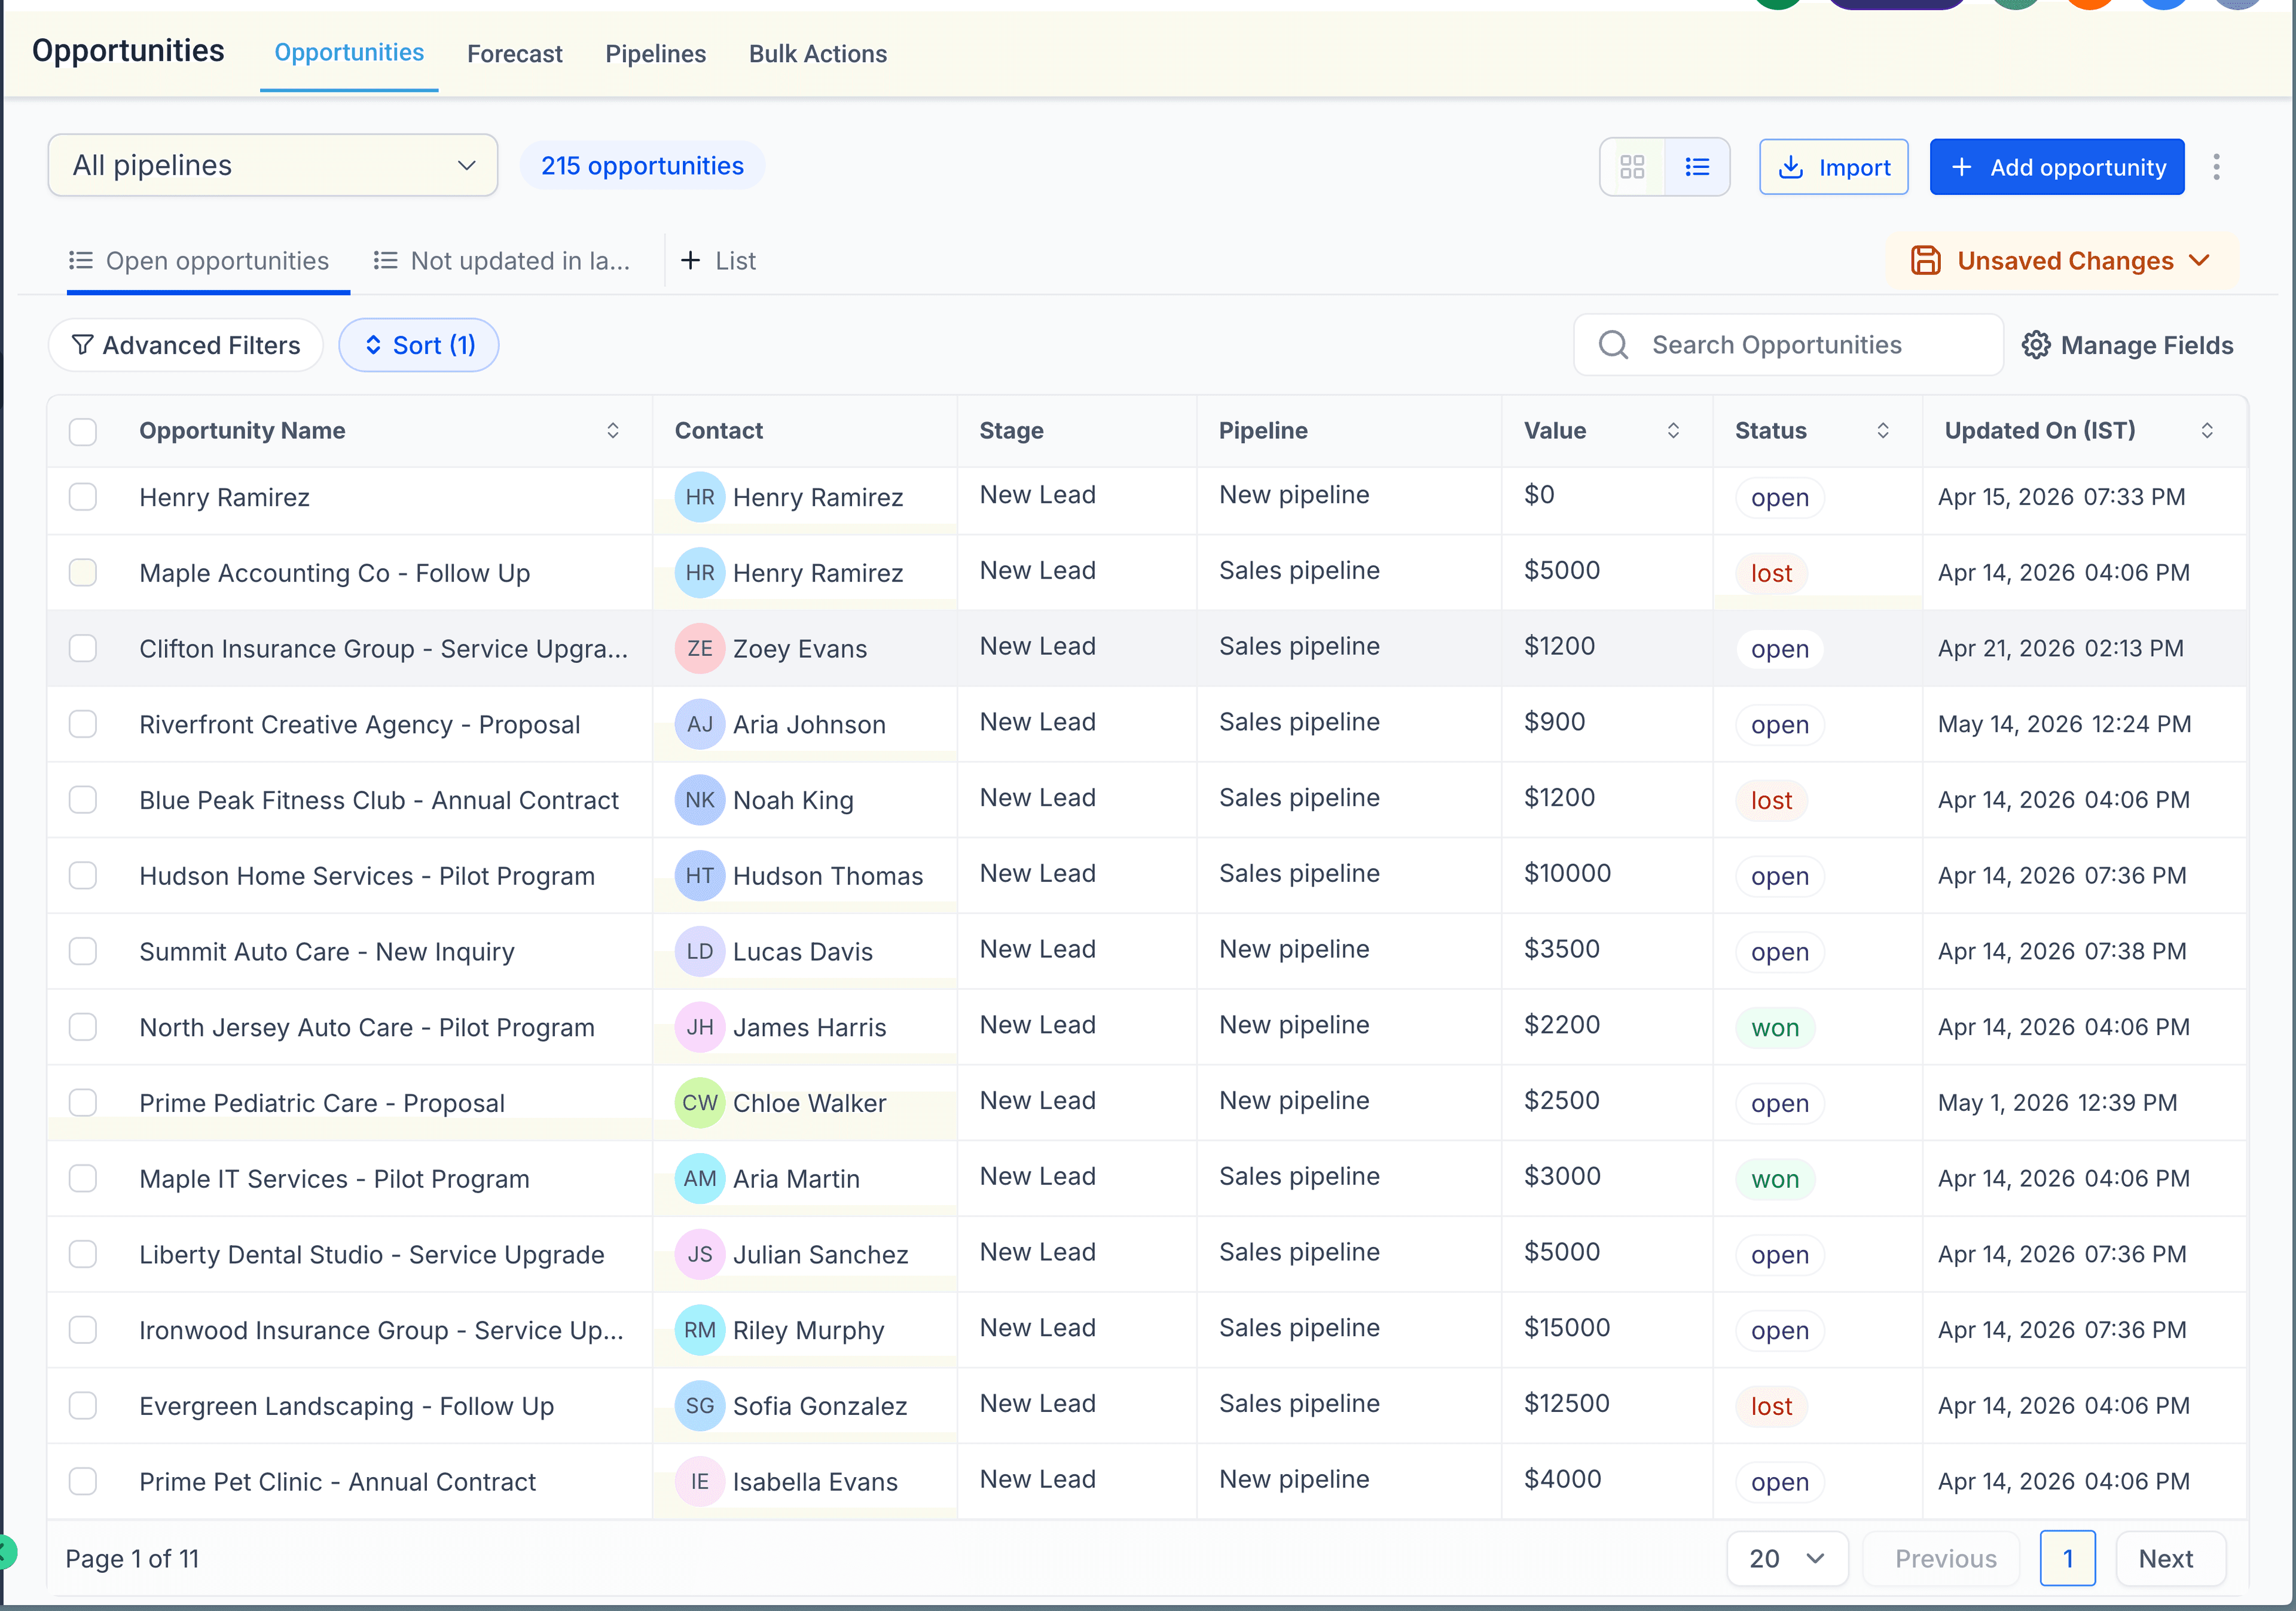Switch to list view icon

1697,167
